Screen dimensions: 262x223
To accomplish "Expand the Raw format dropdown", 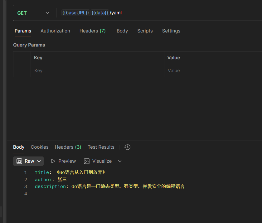I will (29, 161).
